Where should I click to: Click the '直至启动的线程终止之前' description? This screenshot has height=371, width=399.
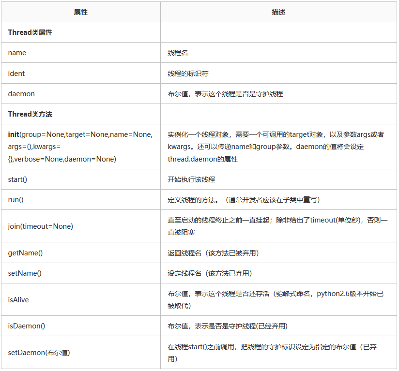tap(278, 226)
